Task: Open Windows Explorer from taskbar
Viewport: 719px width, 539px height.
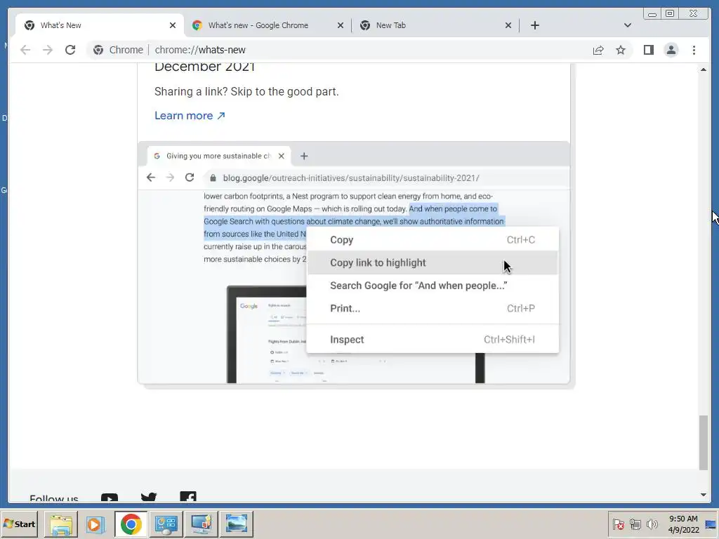Action: [x=61, y=524]
